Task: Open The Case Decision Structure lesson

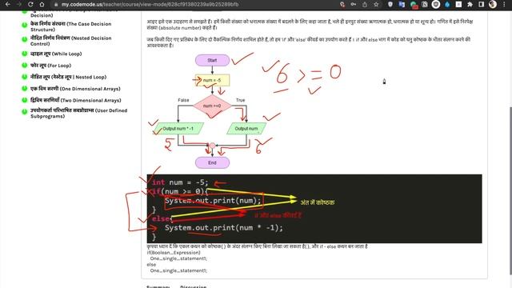Action: pos(71,26)
